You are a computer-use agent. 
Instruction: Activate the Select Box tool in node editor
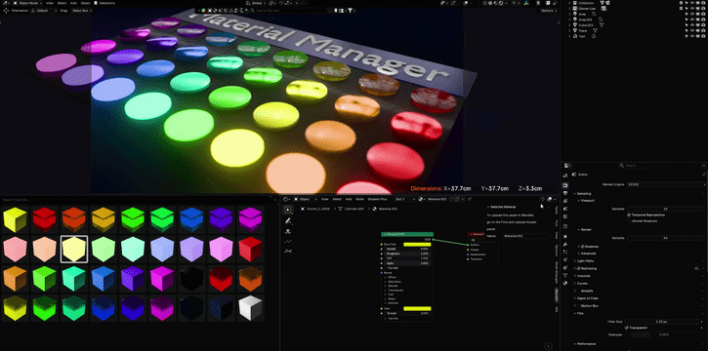pos(288,210)
